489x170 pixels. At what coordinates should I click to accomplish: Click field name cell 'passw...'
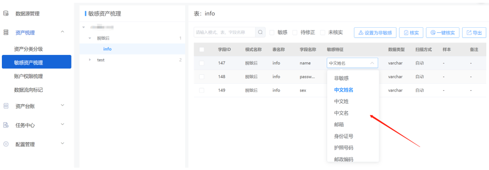coord(307,77)
